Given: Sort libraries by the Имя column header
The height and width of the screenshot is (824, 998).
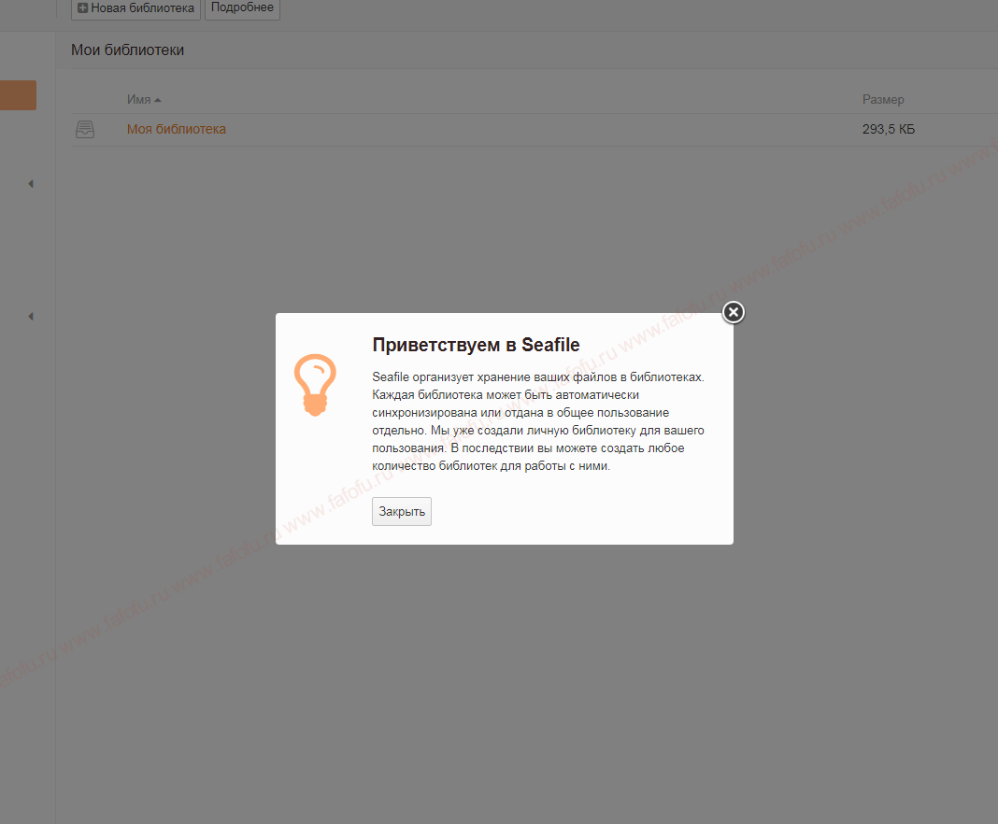Looking at the screenshot, I should 144,99.
